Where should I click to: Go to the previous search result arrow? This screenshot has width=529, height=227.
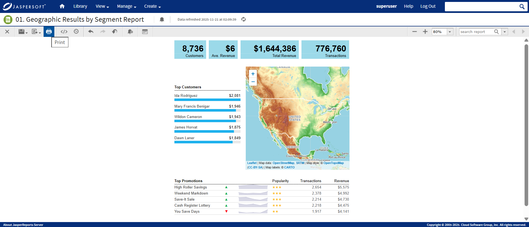coord(514,32)
